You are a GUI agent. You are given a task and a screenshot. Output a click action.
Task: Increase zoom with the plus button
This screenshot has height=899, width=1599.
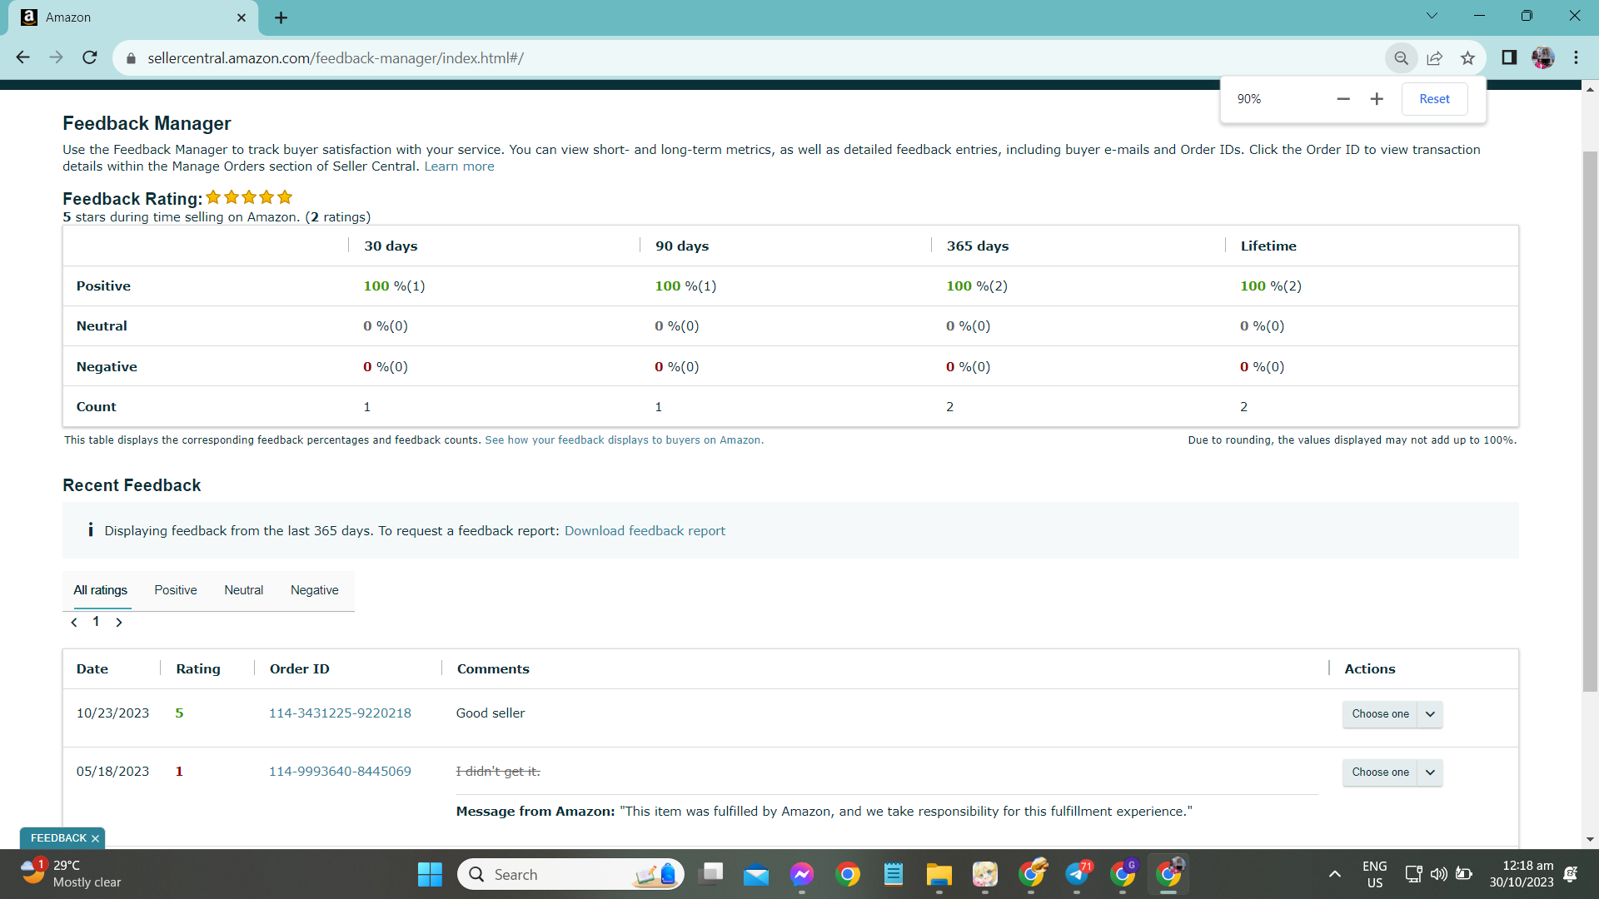click(1377, 99)
